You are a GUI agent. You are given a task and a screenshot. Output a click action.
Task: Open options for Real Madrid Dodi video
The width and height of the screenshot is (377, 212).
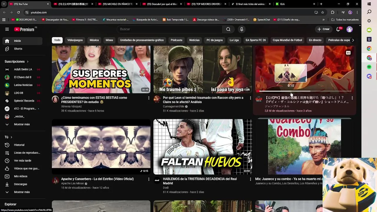[x=250, y=179]
